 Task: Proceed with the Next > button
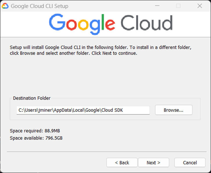pyautogui.click(x=153, y=163)
